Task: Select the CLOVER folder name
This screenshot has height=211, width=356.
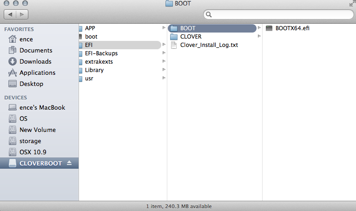Action: click(191, 37)
